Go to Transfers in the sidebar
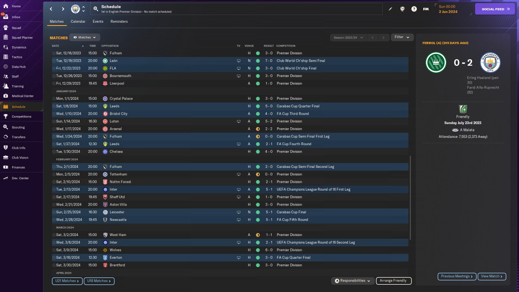The image size is (519, 292). [x=21, y=137]
